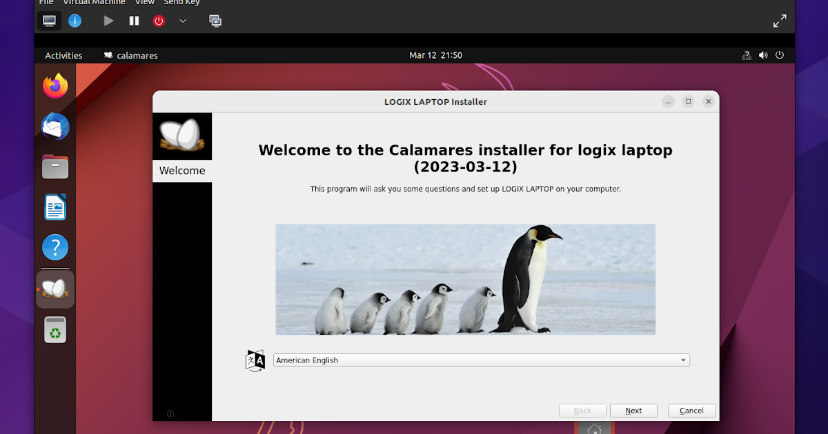Click the network status icon in top bar
The image size is (828, 434).
point(746,56)
